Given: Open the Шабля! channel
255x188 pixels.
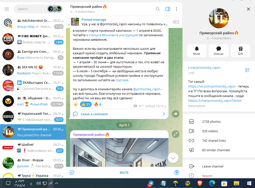Looking at the screenshot, I should click(33, 147).
